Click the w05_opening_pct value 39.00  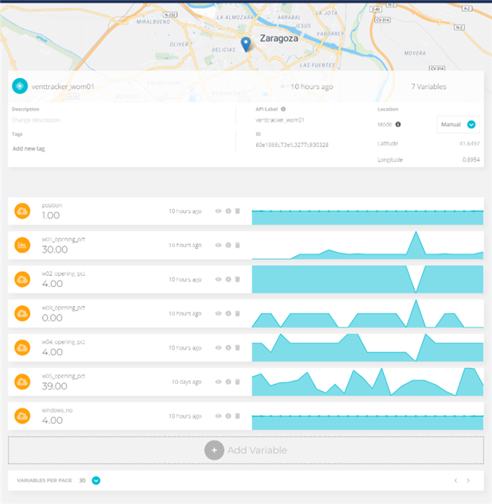click(x=54, y=386)
